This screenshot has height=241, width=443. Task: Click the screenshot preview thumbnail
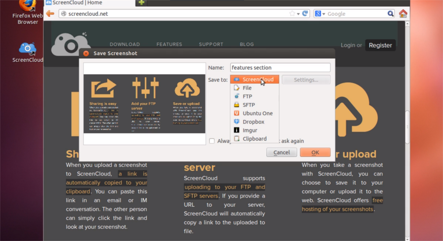tap(144, 104)
